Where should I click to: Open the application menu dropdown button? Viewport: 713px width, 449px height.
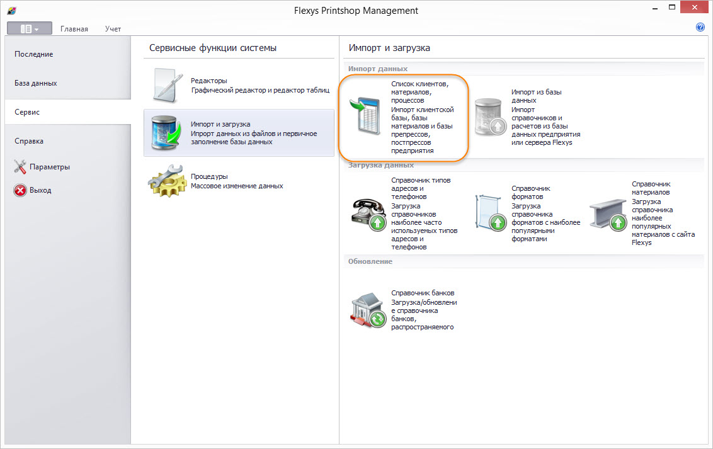[30, 28]
